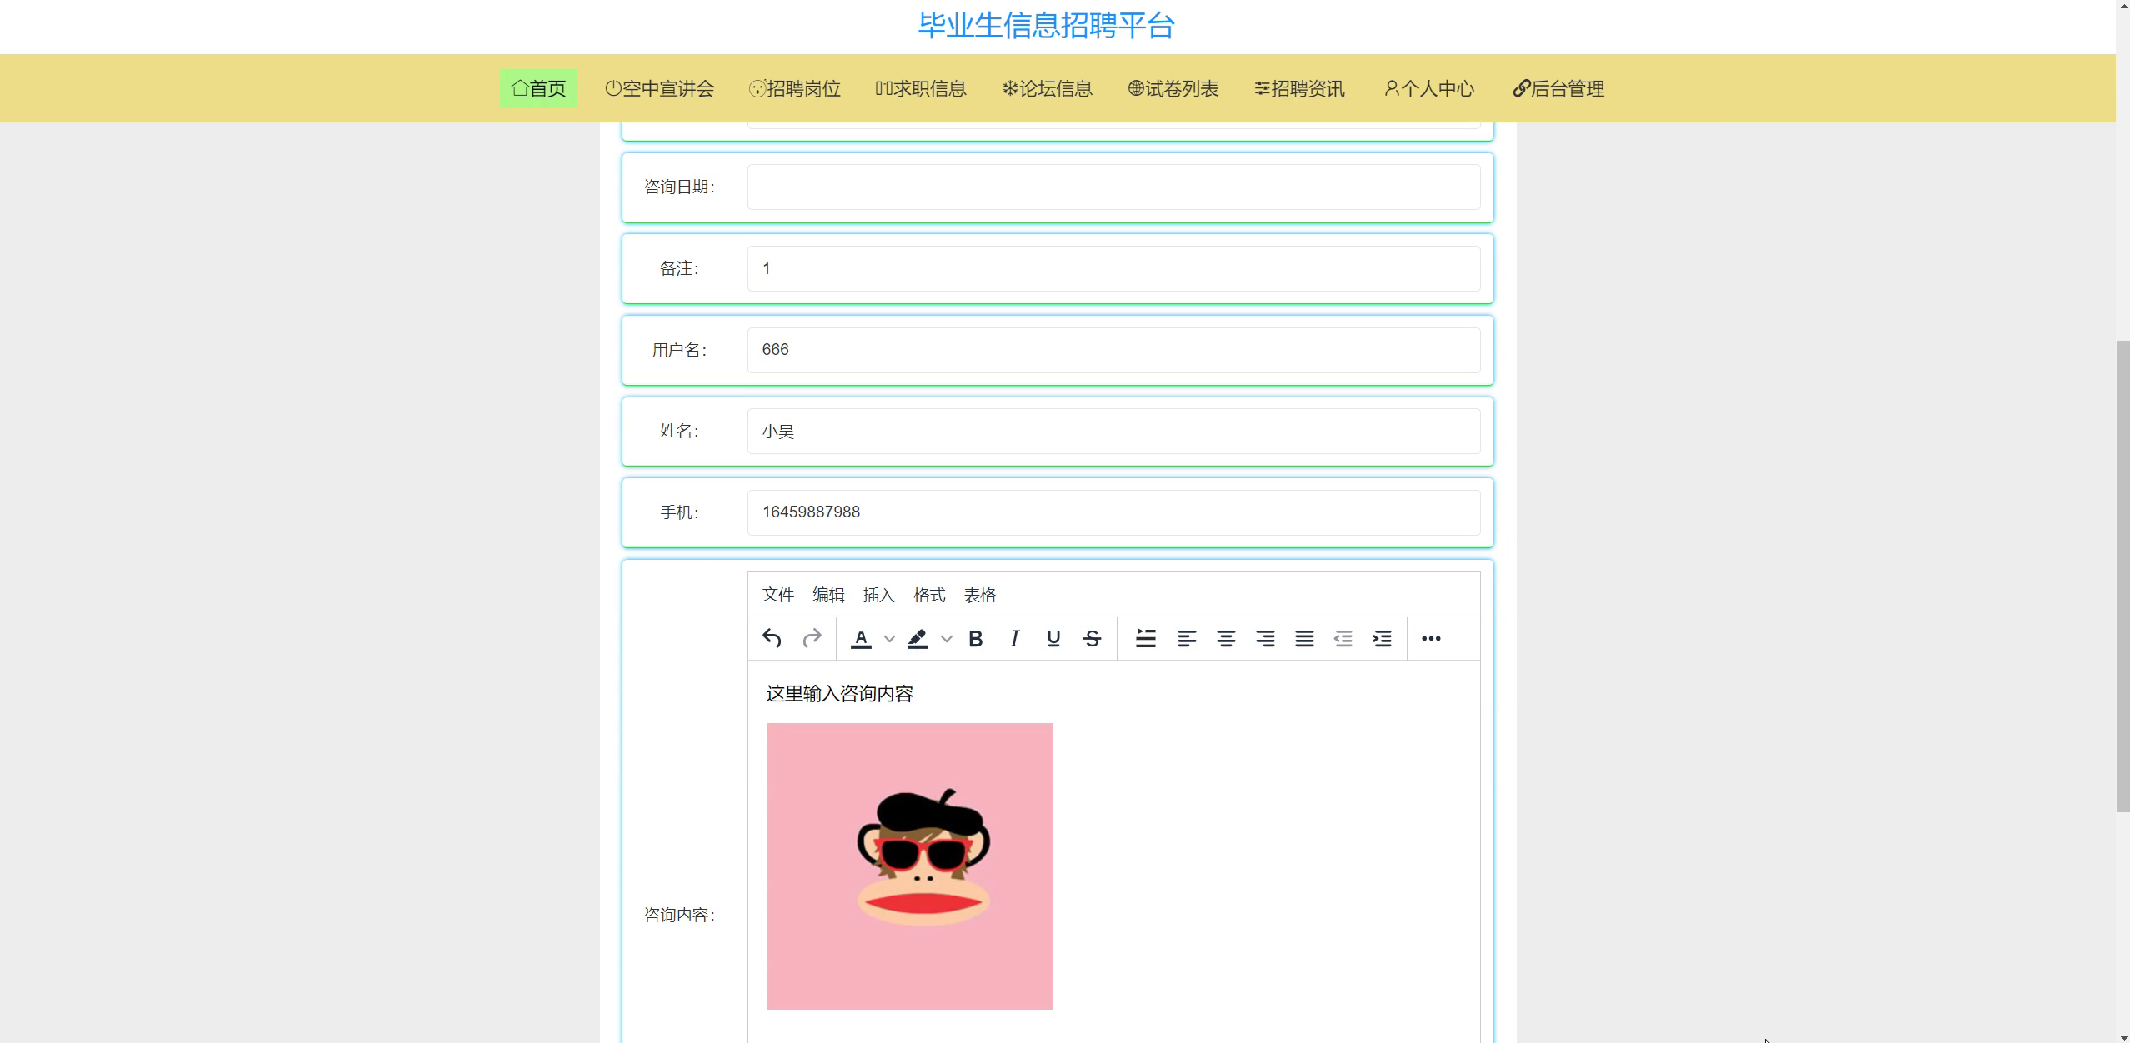Click the 用户名 field containing 666

tap(1113, 350)
